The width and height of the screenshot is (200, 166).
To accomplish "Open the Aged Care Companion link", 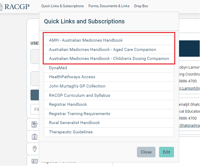I will [103, 49].
